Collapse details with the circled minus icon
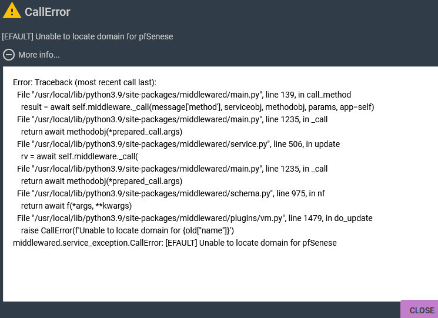This screenshot has width=438, height=318. tap(9, 55)
